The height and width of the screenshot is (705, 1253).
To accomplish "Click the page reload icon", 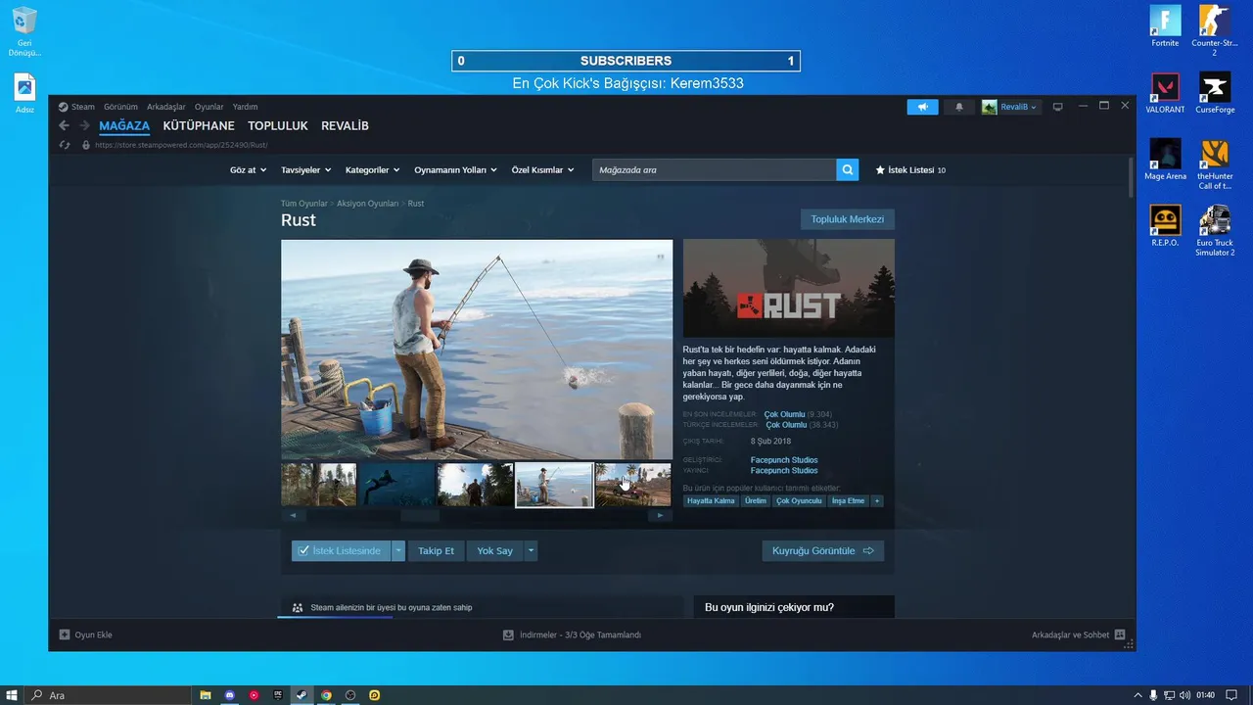I will coord(65,145).
